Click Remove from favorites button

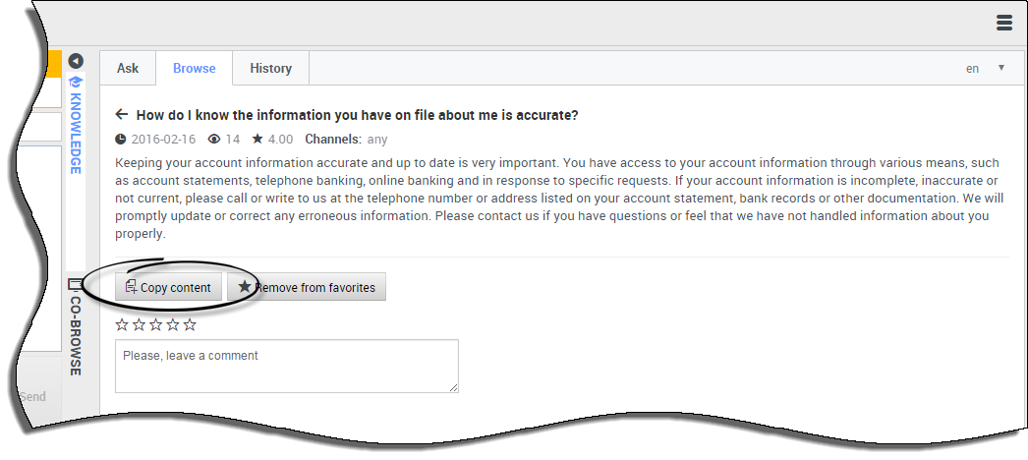pos(307,287)
